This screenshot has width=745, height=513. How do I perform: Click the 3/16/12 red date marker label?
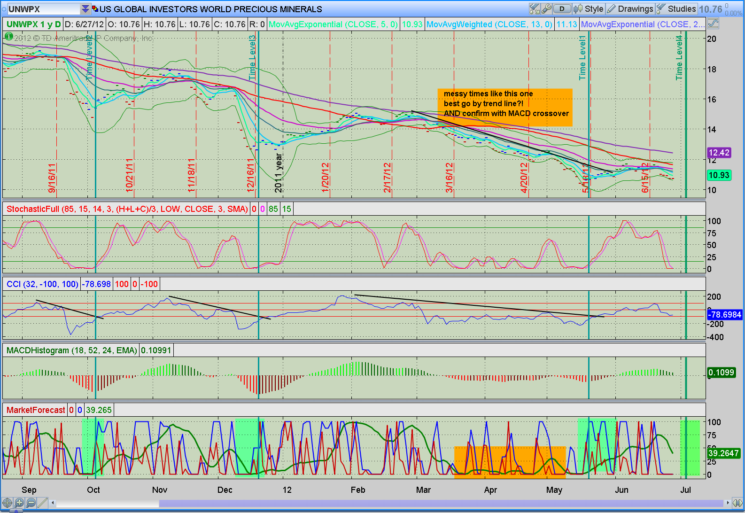[449, 178]
